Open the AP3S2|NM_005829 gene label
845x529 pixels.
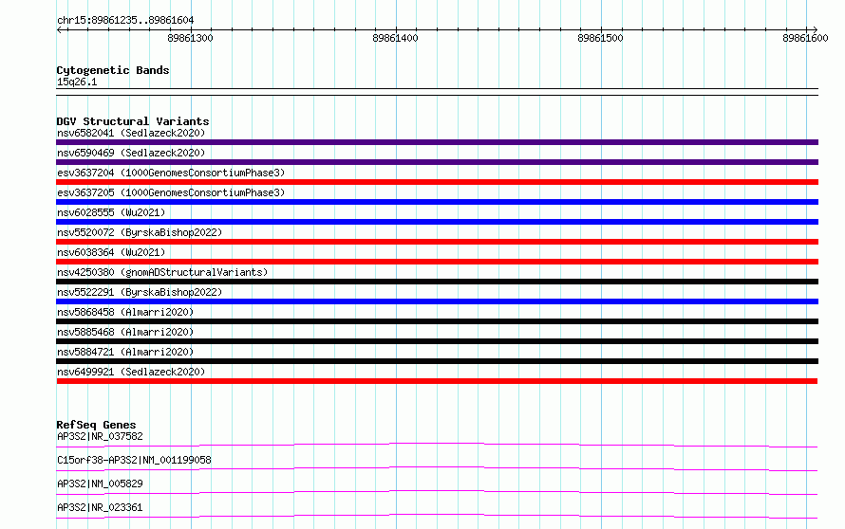coord(100,483)
